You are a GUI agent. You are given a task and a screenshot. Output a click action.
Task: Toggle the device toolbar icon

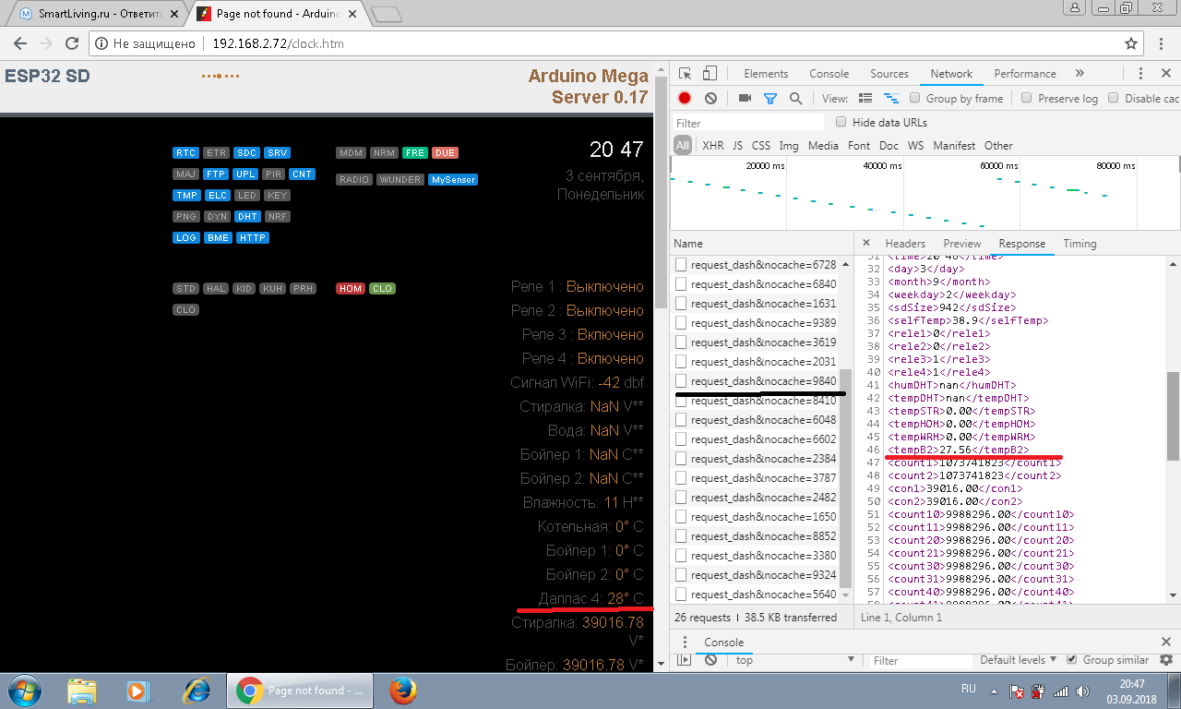(710, 74)
